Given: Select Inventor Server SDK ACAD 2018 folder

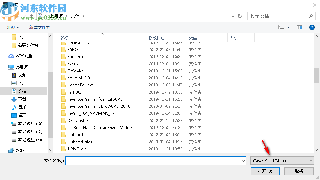Looking at the screenshot, I should (x=98, y=106).
